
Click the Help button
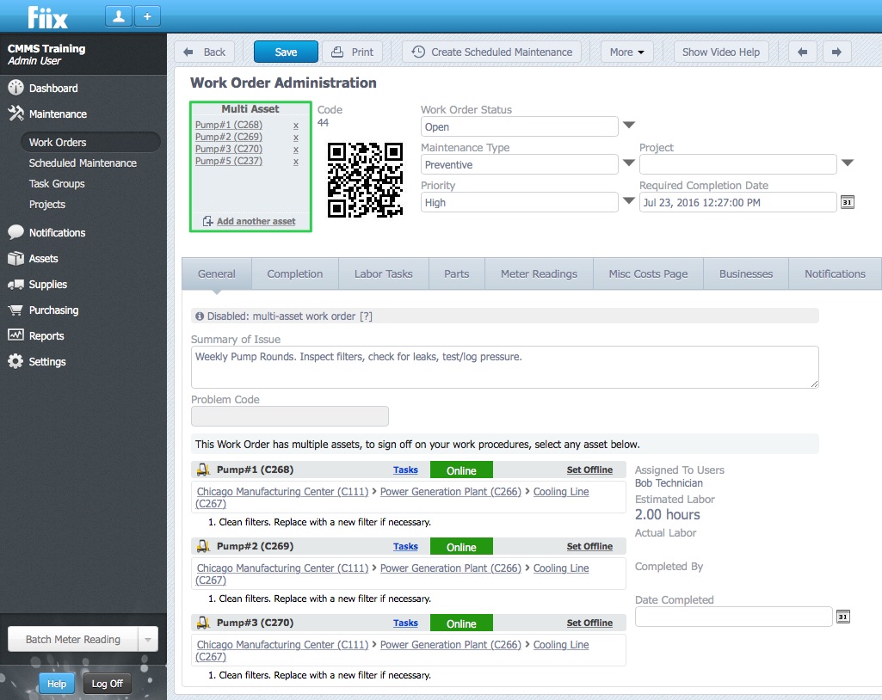pyautogui.click(x=56, y=684)
